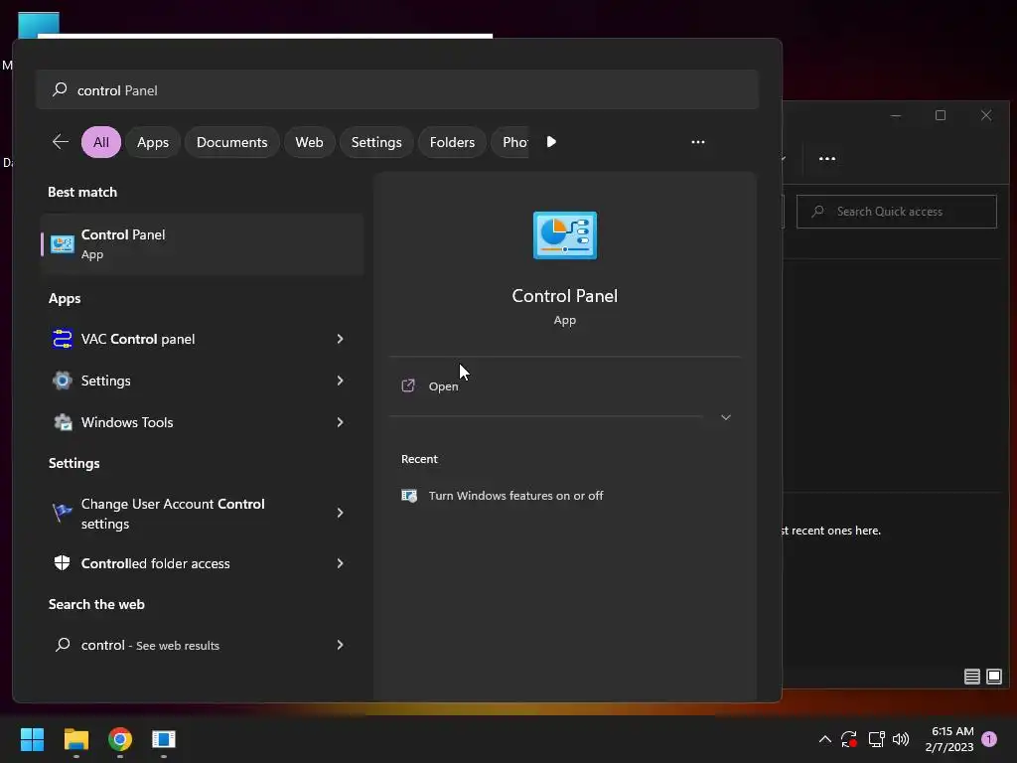Click Change User Account Control settings text
Viewport: 1017px width, 763px height.
173,514
